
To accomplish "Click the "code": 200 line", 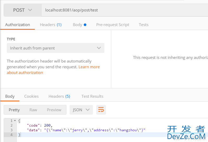I will [40, 125].
